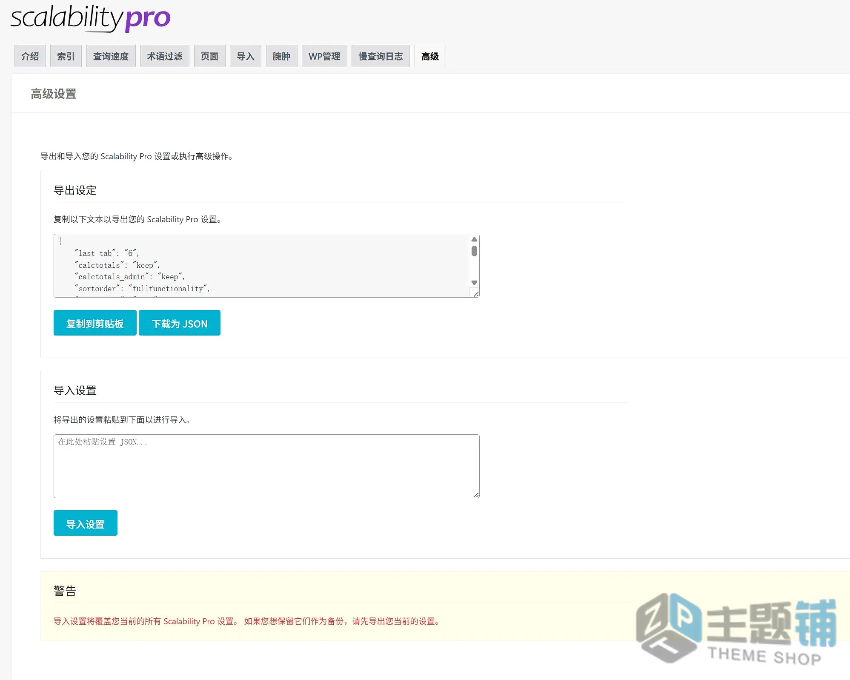
Task: Click the 将导出的设置粘贴到下面 description text
Action: click(x=122, y=420)
